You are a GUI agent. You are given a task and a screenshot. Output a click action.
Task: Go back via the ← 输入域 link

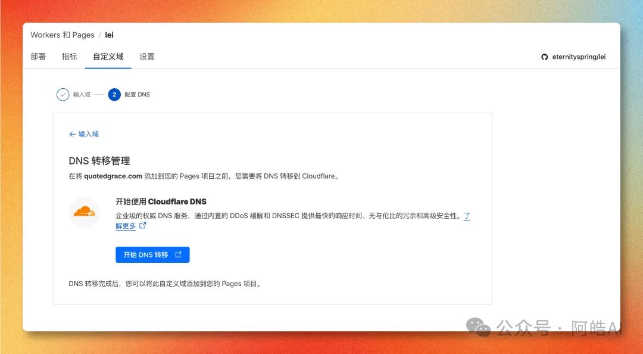[84, 134]
